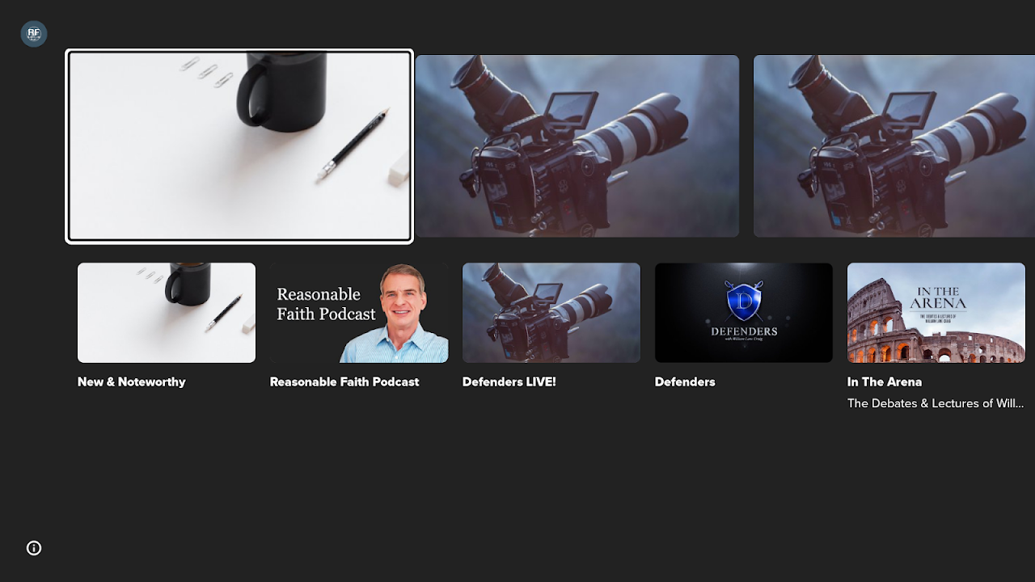Select the New & Noteworthy title
The width and height of the screenshot is (1035, 582).
coord(132,382)
